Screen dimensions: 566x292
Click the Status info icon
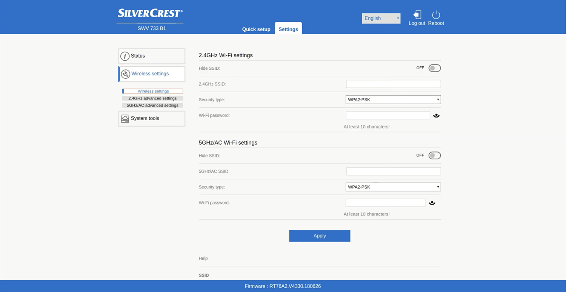(125, 56)
